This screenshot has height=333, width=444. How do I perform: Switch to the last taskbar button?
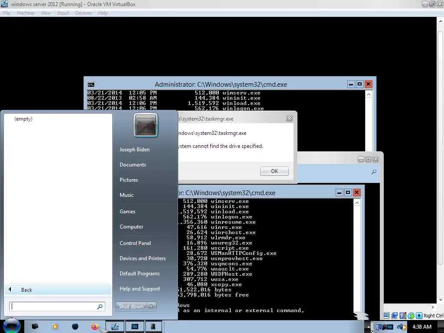click(153, 327)
